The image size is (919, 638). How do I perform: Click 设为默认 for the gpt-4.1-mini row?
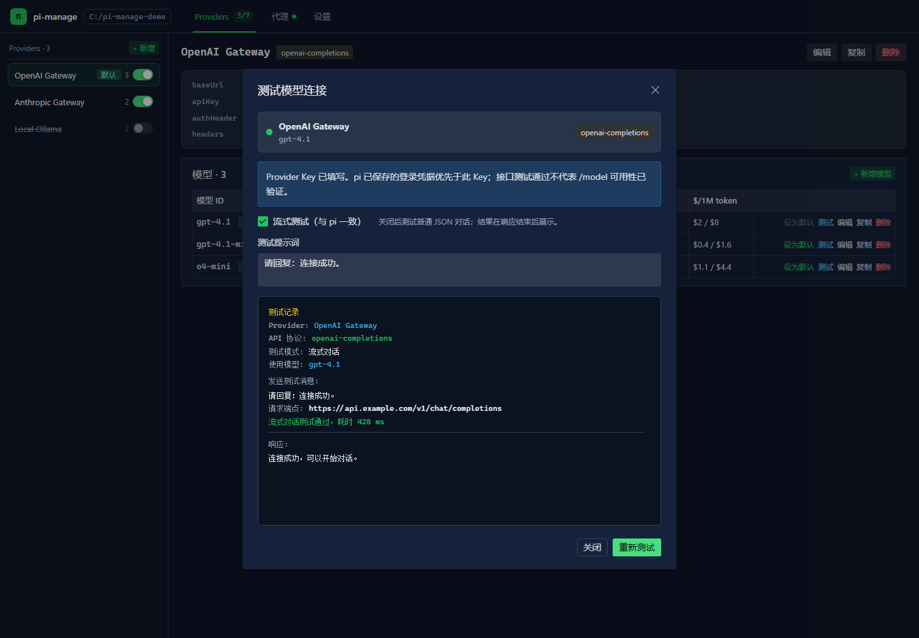pos(799,244)
